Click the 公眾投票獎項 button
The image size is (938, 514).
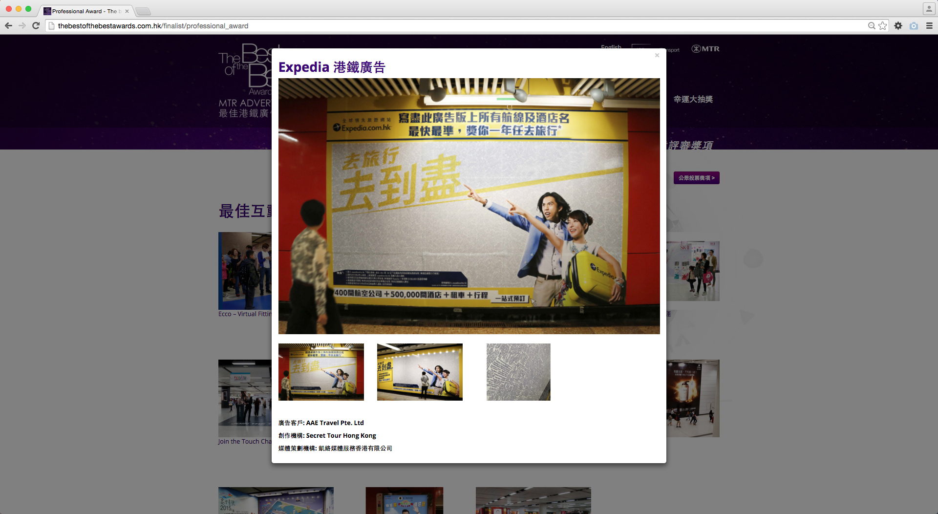pos(696,178)
